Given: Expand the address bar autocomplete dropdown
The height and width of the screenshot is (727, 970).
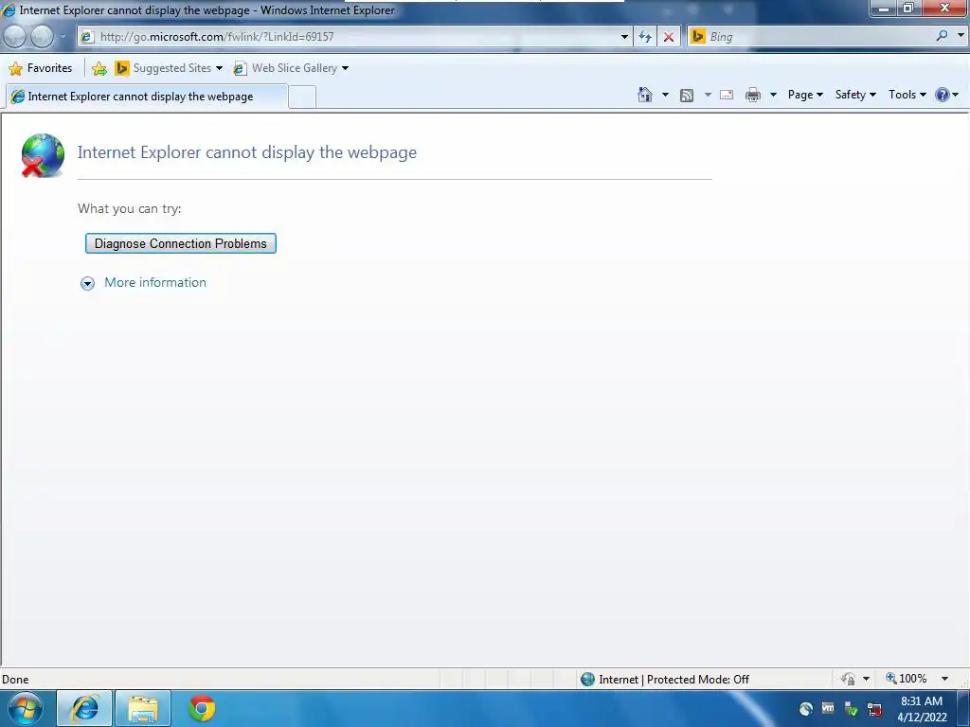Looking at the screenshot, I should click(624, 37).
